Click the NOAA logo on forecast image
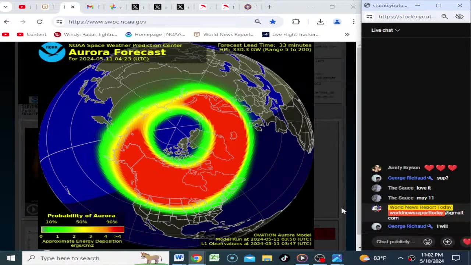 [52, 52]
